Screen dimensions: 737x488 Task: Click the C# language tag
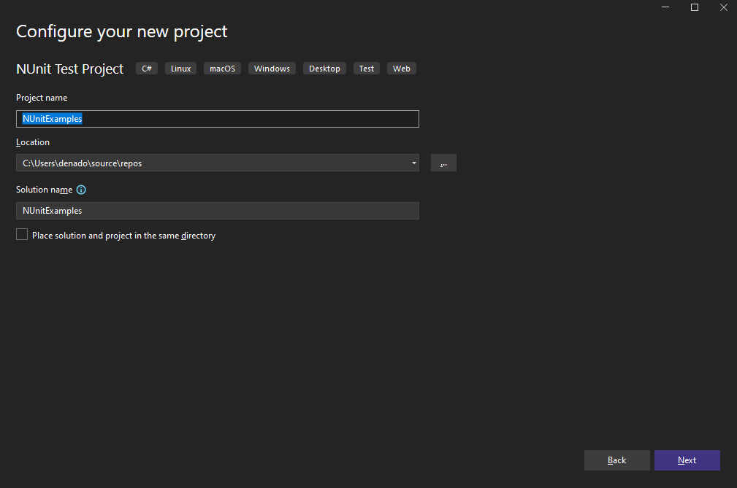(147, 69)
